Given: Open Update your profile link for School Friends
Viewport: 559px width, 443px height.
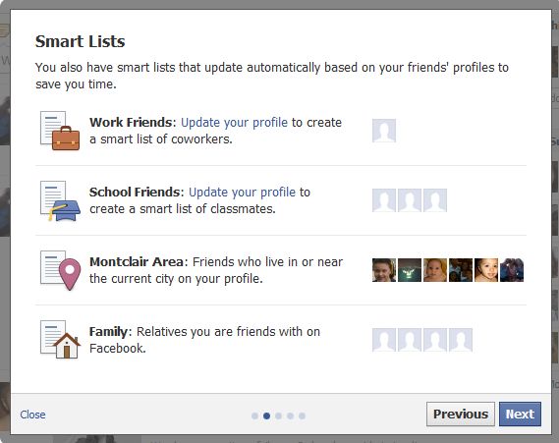Looking at the screenshot, I should point(242,193).
